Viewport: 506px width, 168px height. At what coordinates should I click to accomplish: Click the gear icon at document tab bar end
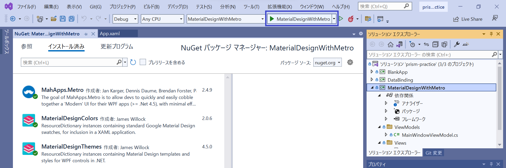(x=361, y=34)
